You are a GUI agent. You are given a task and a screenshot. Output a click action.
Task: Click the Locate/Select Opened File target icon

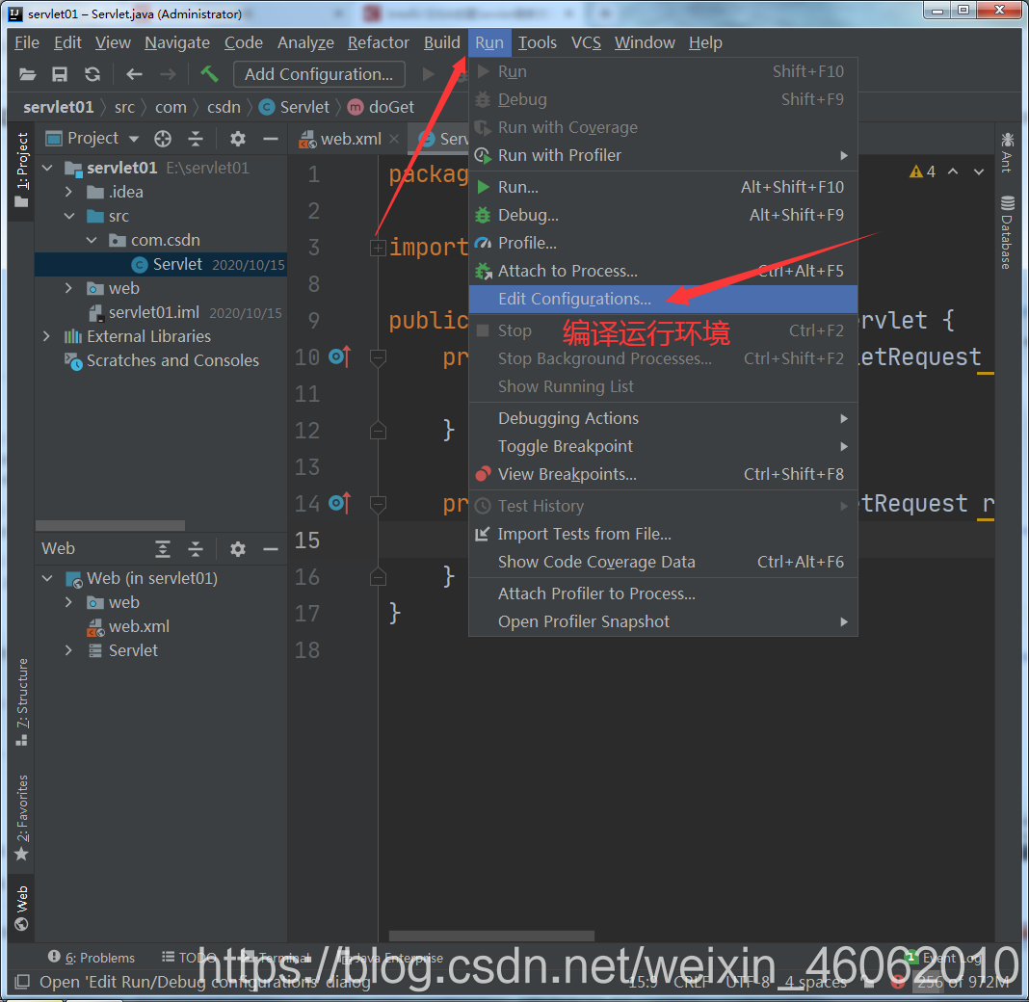(163, 139)
